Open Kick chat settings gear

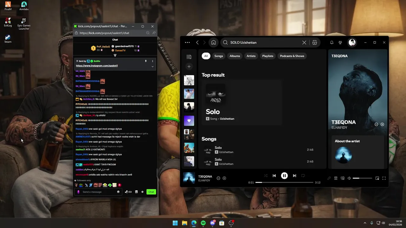(x=142, y=192)
